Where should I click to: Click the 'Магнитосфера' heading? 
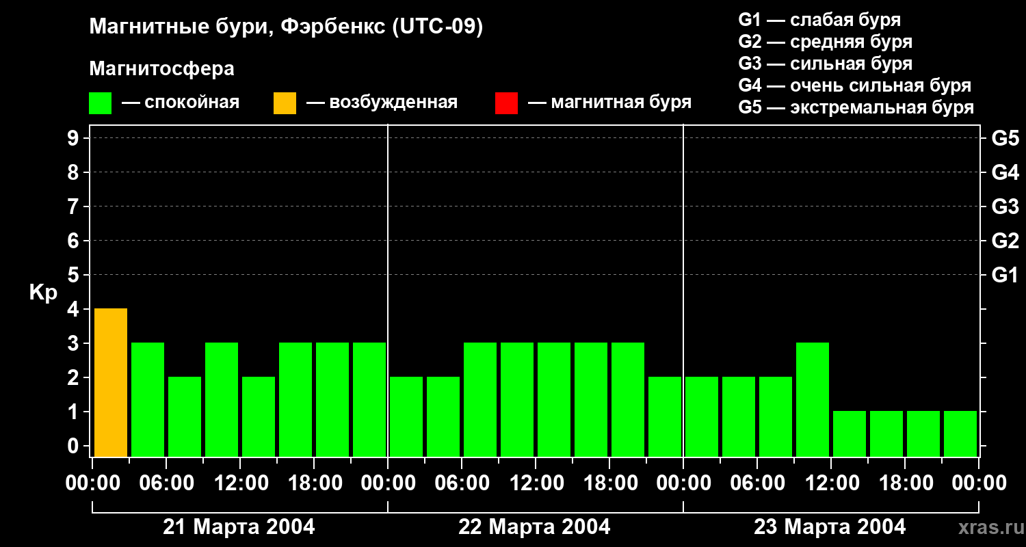161,69
